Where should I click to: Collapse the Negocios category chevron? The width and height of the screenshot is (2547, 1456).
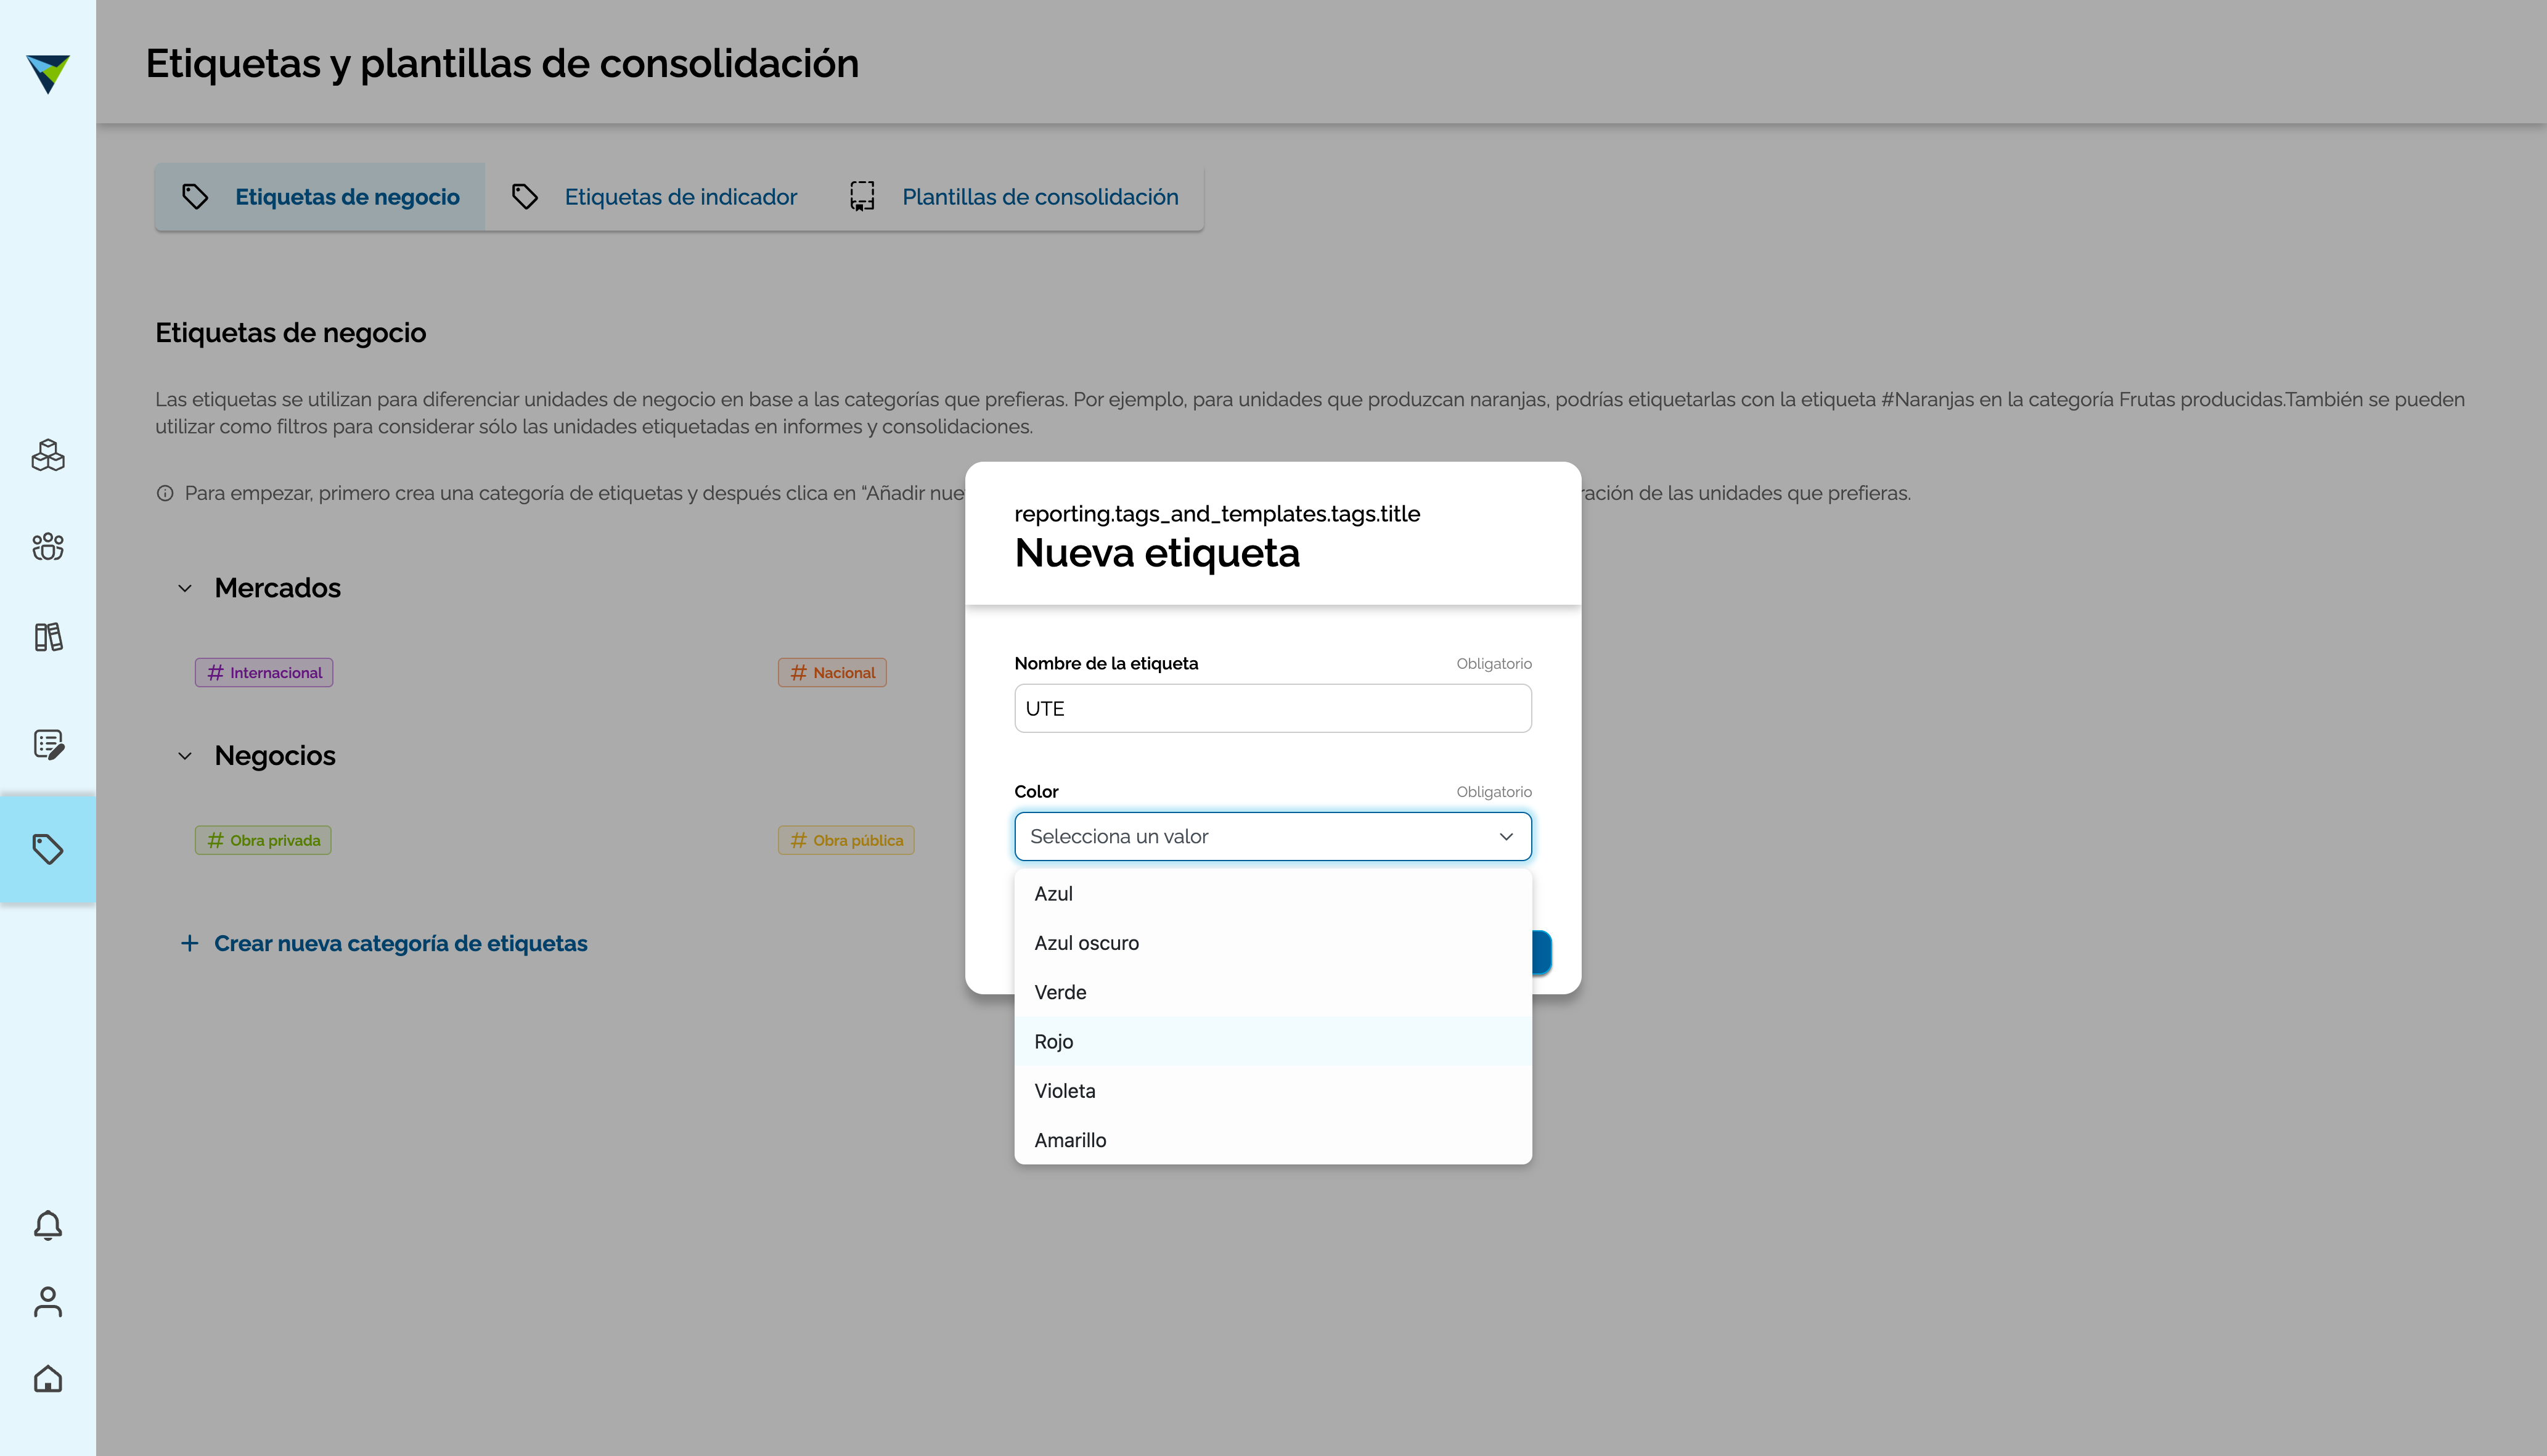coord(185,756)
